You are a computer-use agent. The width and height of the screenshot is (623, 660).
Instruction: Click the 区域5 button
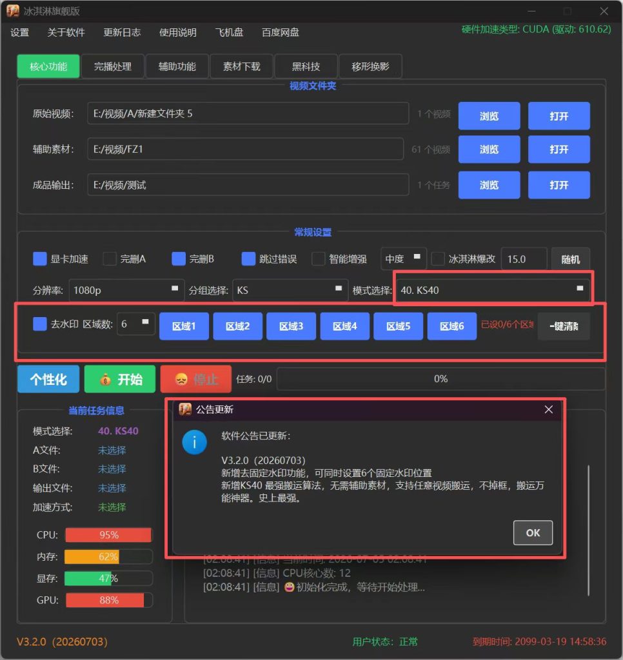coord(398,326)
